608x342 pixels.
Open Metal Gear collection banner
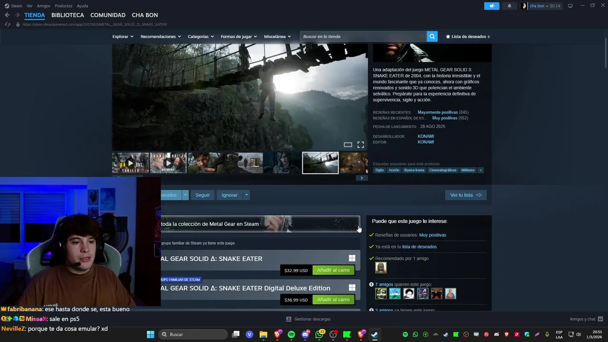[260, 224]
